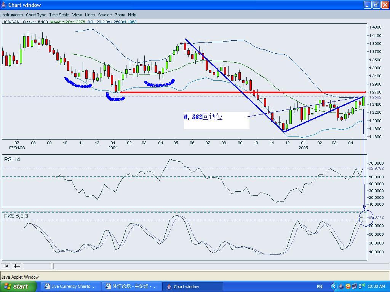Image resolution: width=390 pixels, height=292 pixels.
Task: Click the network computers tray icon
Action: click(x=355, y=287)
